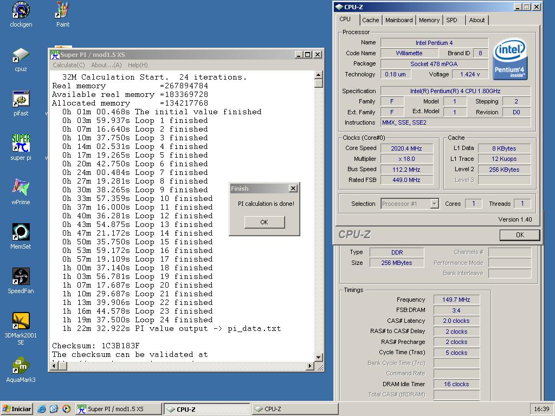Launch SpeedFan from the desktop
Image resolution: width=555 pixels, height=416 pixels.
(x=21, y=281)
